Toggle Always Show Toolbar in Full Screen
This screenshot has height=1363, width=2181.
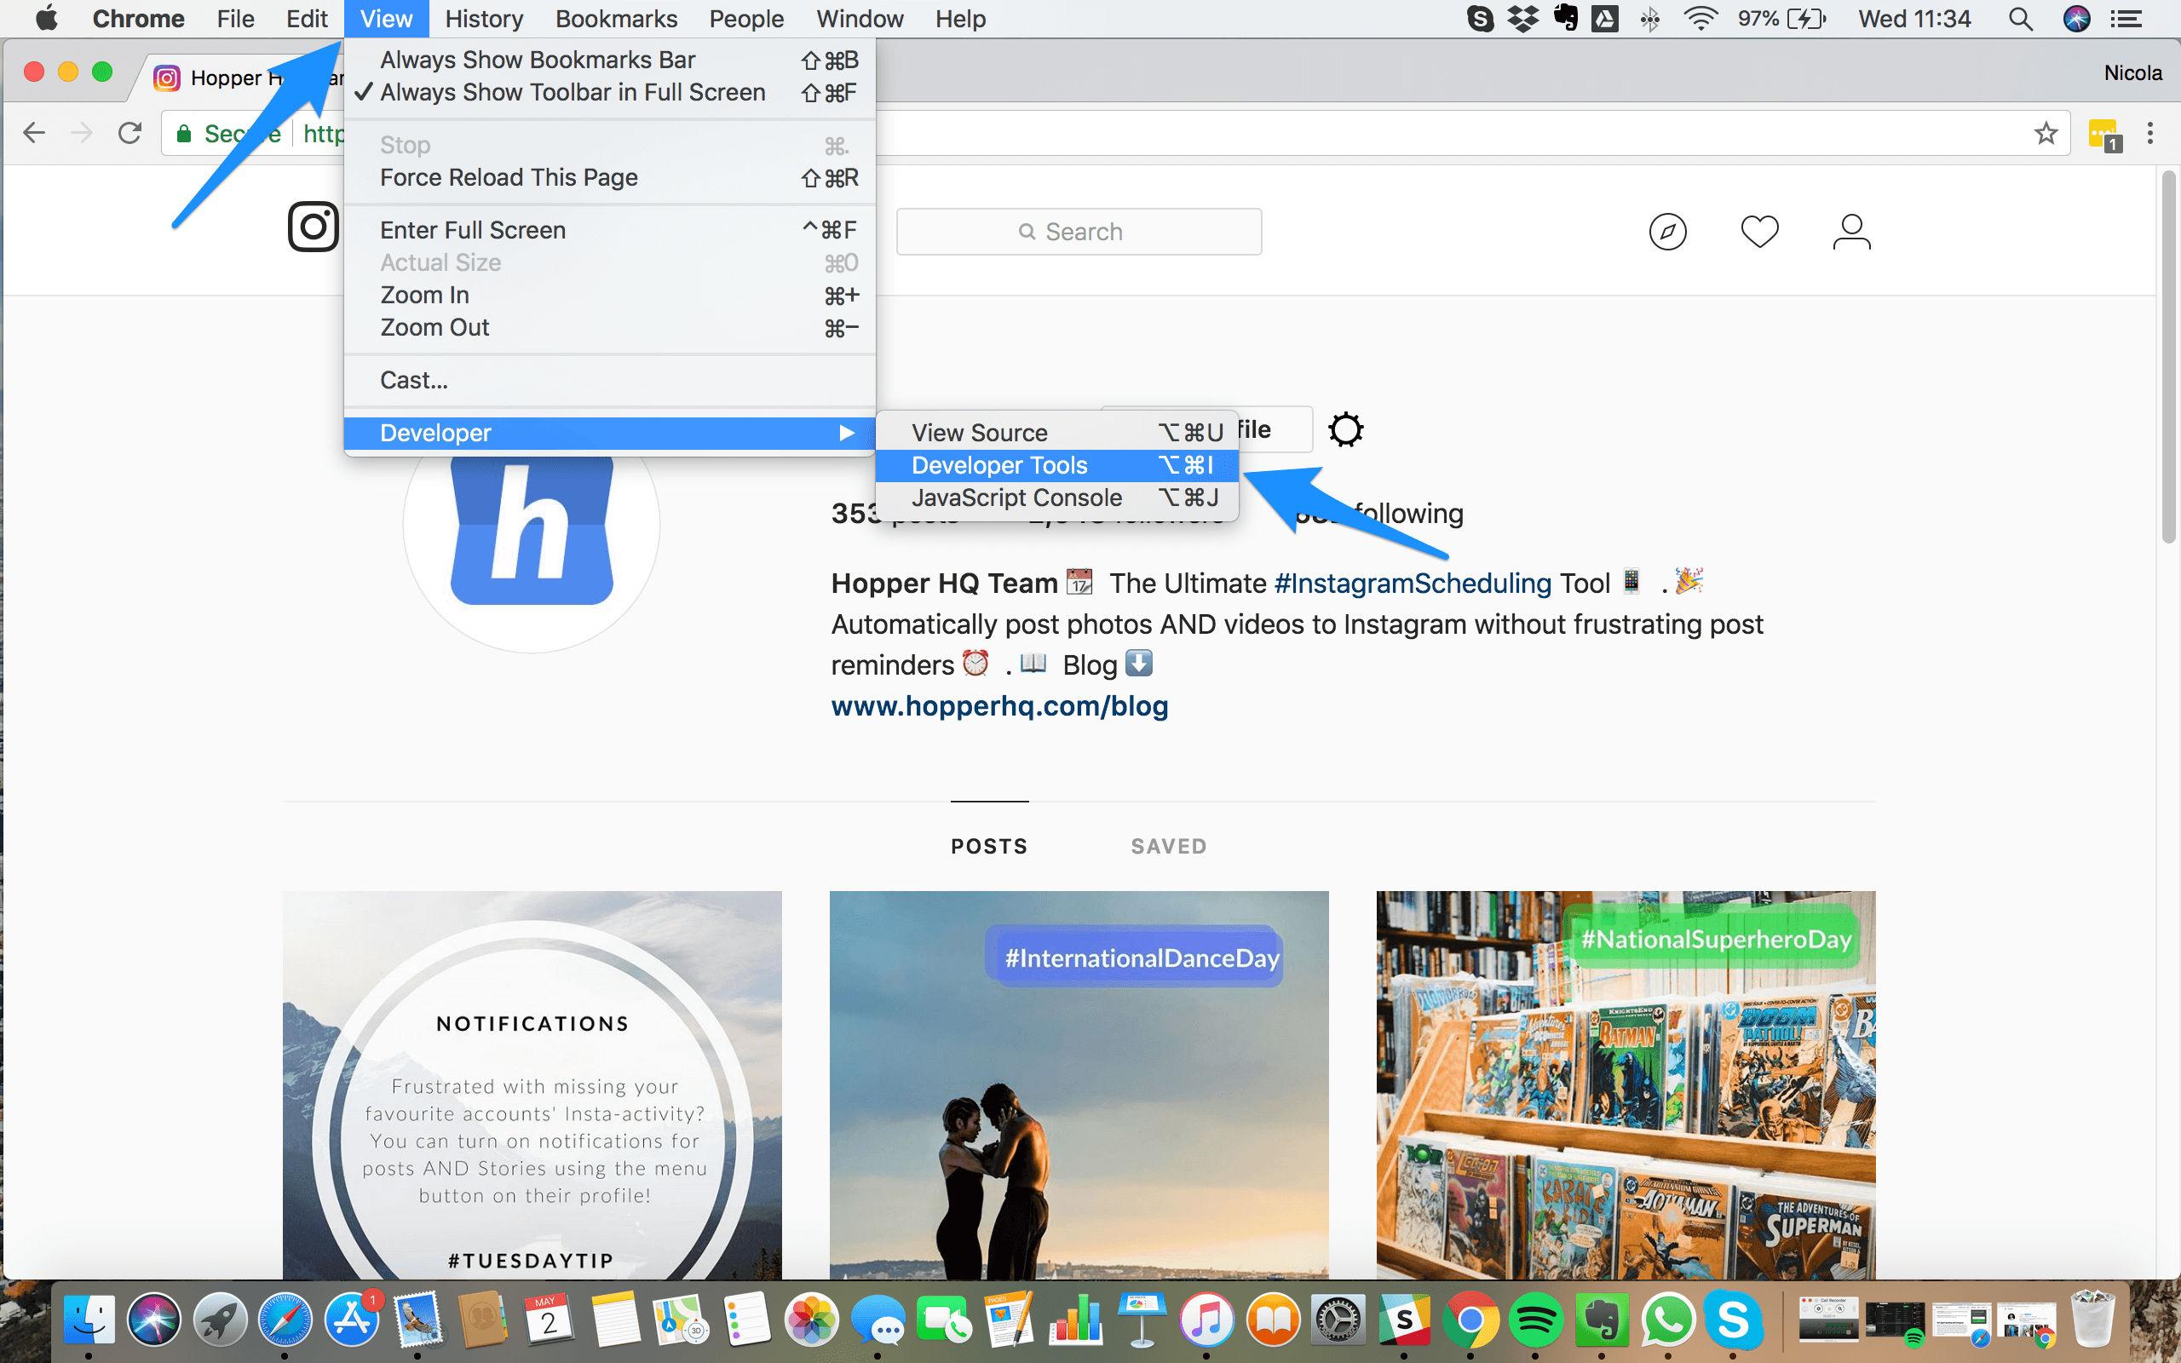[573, 91]
